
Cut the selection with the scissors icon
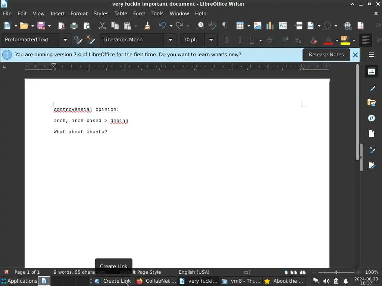click(x=102, y=26)
